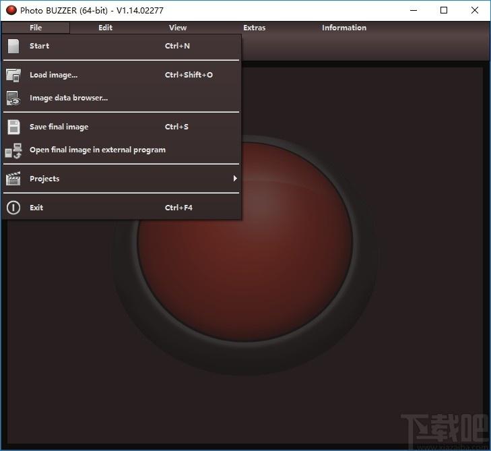The image size is (491, 451).
Task: Click the red Photo BUZZER app icon
Action: tap(11, 10)
